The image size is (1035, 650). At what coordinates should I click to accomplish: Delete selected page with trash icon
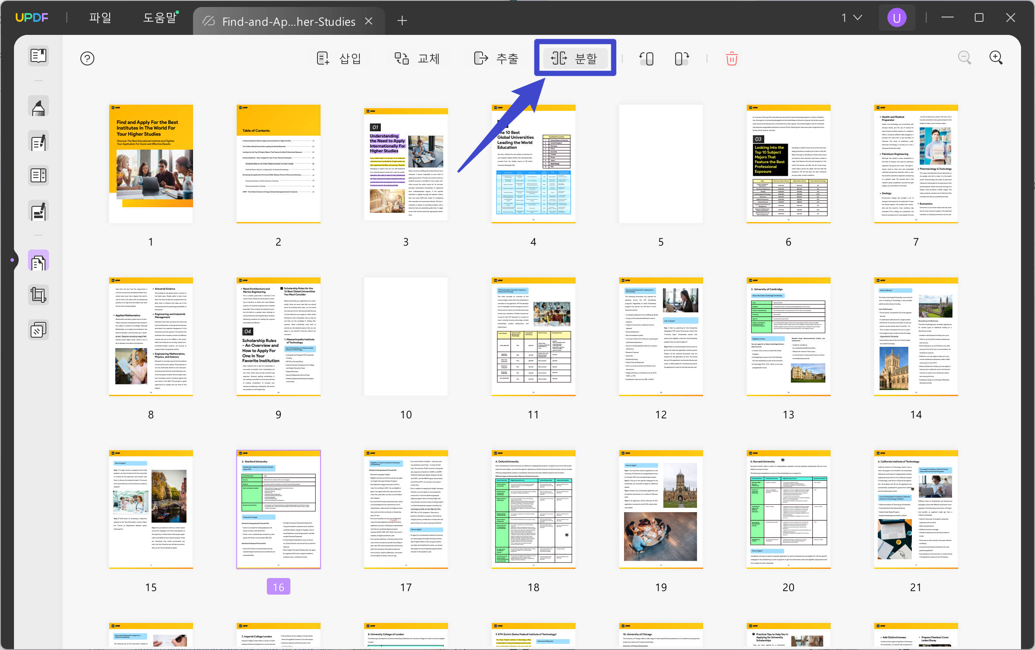(731, 58)
